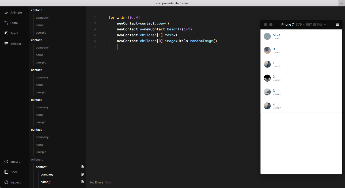Click the first gray preview window dot

coord(266,25)
